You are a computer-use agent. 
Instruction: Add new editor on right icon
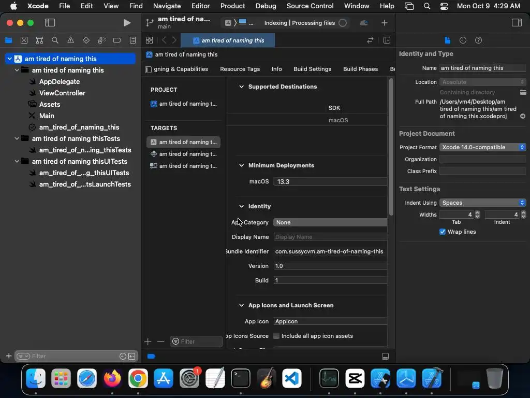click(387, 40)
